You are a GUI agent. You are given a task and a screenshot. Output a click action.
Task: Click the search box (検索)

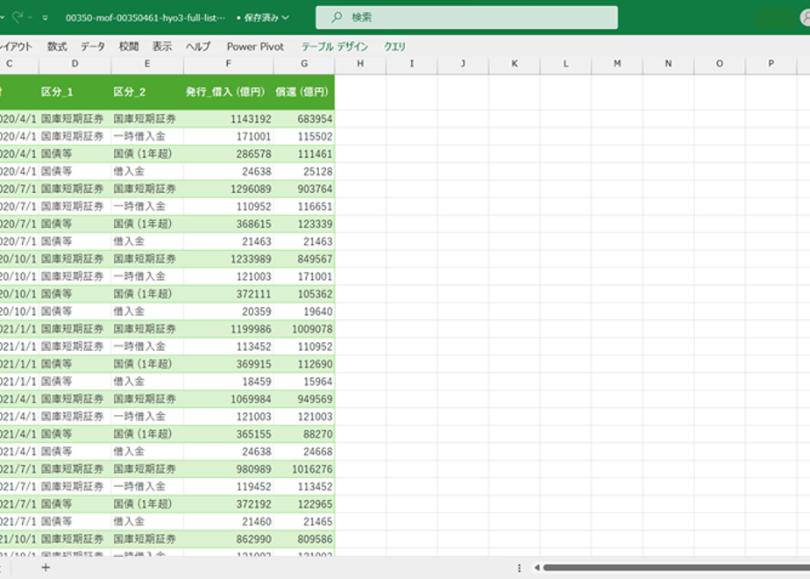(x=466, y=18)
